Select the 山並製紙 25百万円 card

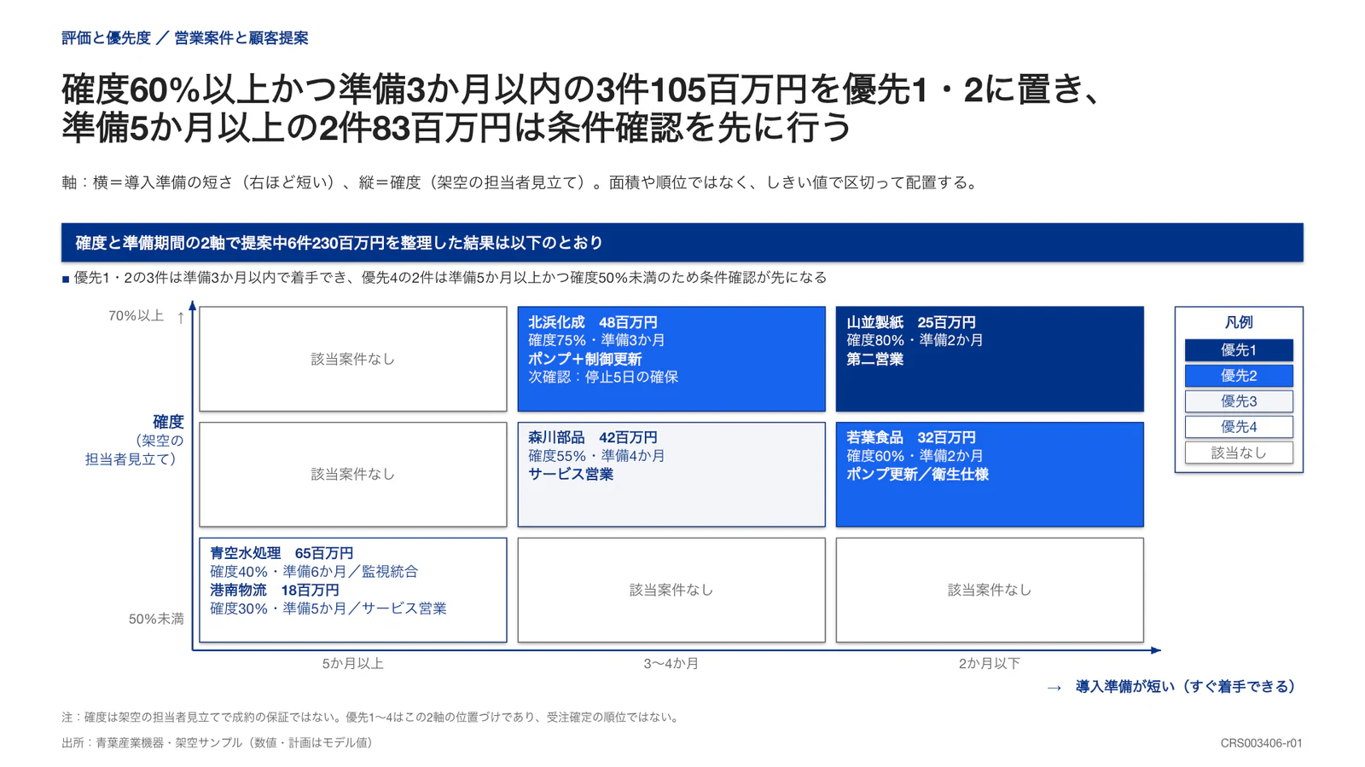click(x=990, y=359)
